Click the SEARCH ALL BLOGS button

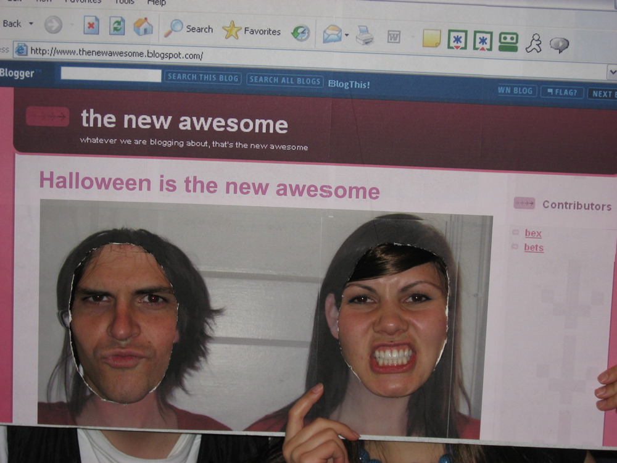pos(285,80)
